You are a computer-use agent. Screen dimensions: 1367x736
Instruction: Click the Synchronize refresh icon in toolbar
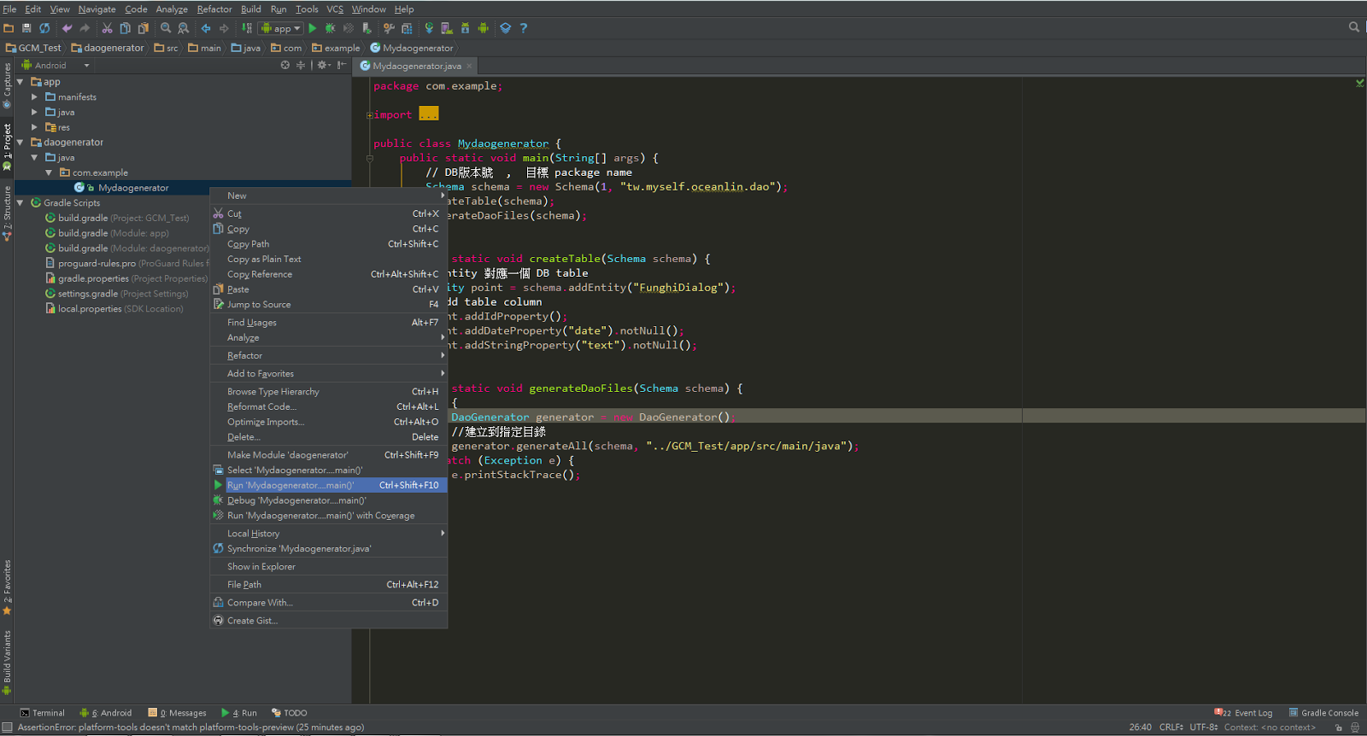pos(44,28)
